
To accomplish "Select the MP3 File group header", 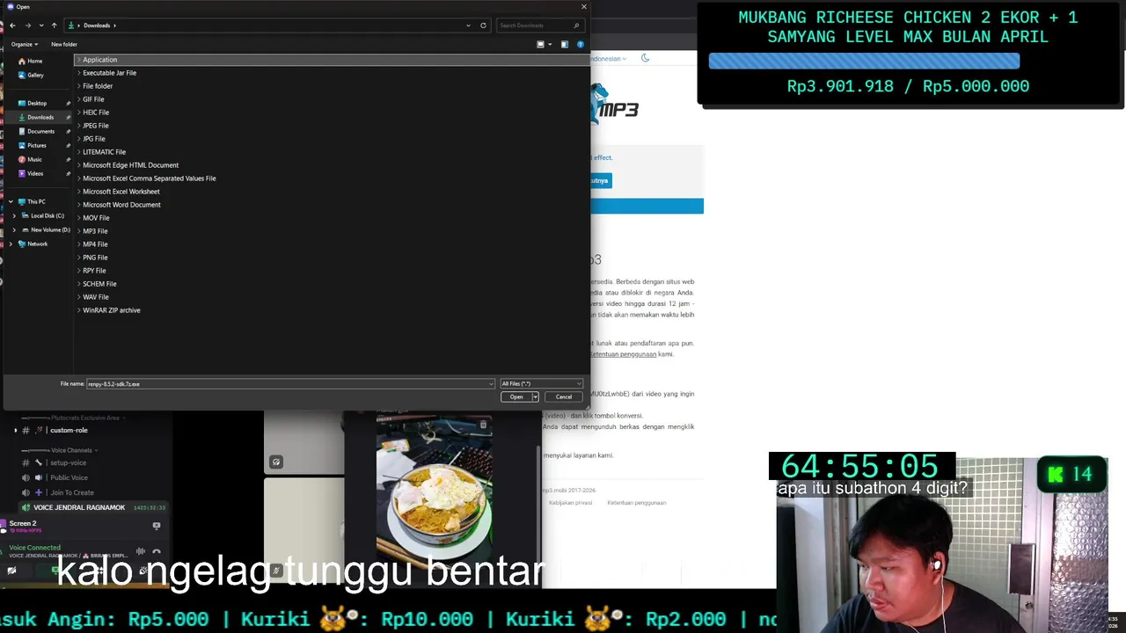I will click(x=95, y=231).
